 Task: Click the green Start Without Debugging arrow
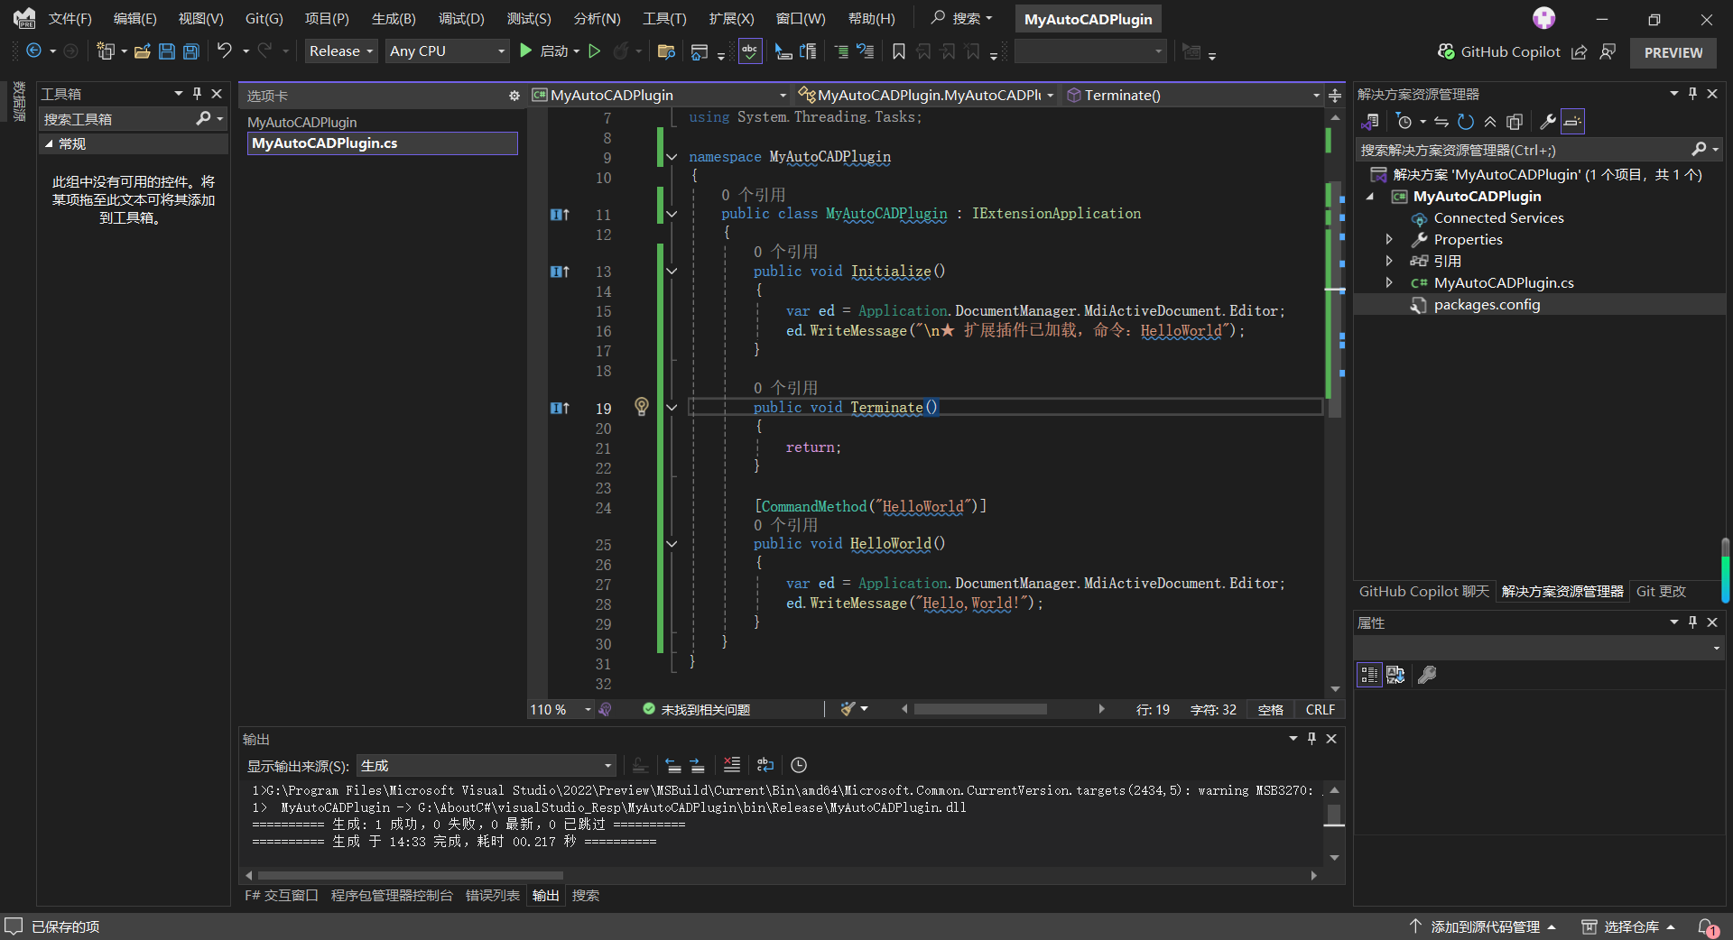(595, 51)
